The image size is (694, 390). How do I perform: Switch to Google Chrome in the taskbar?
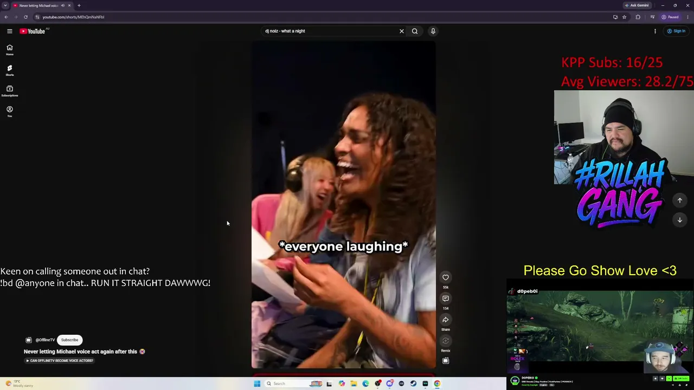coord(437,383)
